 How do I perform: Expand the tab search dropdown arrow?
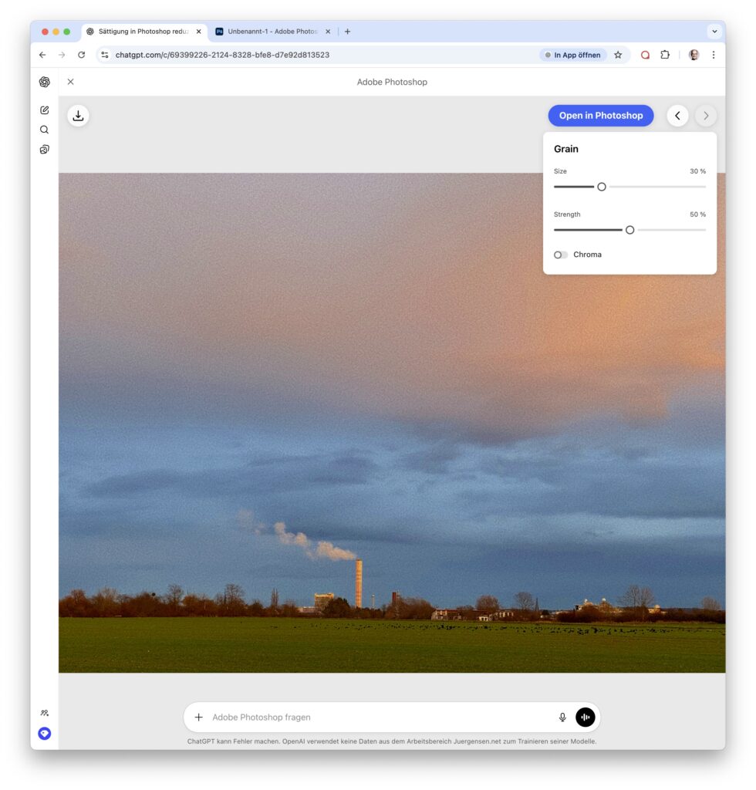pyautogui.click(x=714, y=32)
